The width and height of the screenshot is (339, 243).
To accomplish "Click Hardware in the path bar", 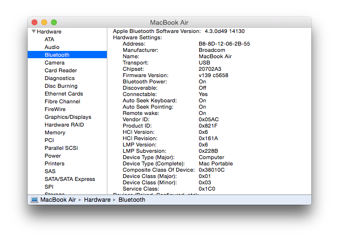I will (x=97, y=200).
